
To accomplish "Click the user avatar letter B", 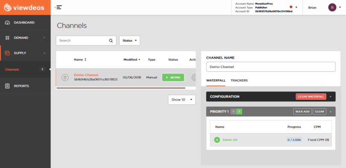I will click(x=332, y=8).
